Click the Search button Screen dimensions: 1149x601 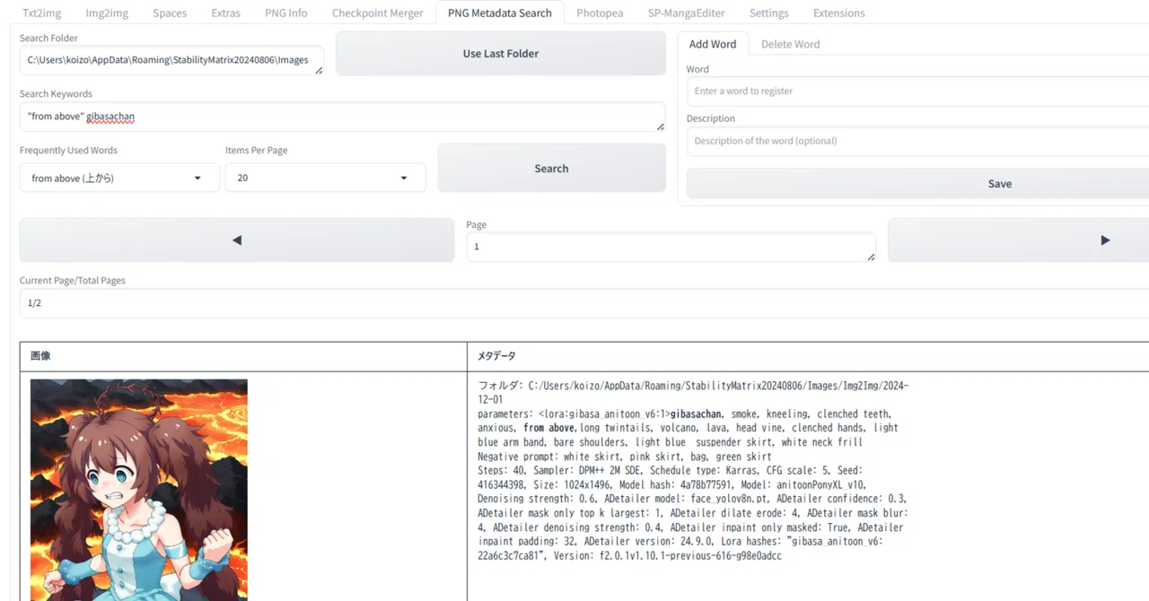click(551, 169)
